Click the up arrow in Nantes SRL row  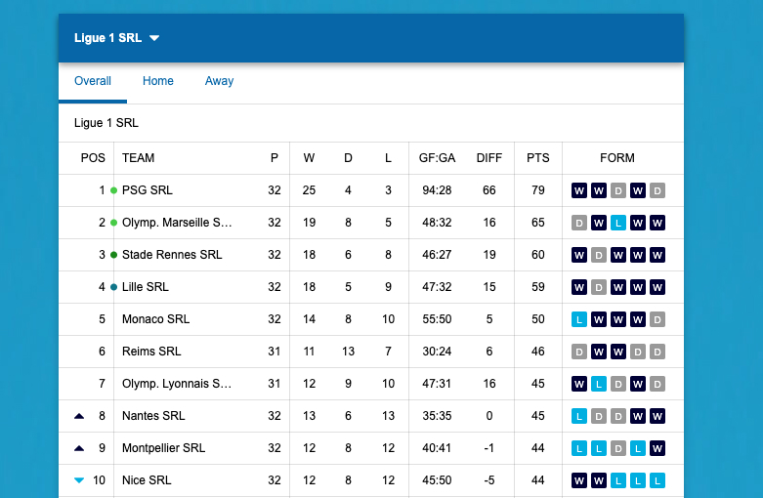pyautogui.click(x=79, y=416)
